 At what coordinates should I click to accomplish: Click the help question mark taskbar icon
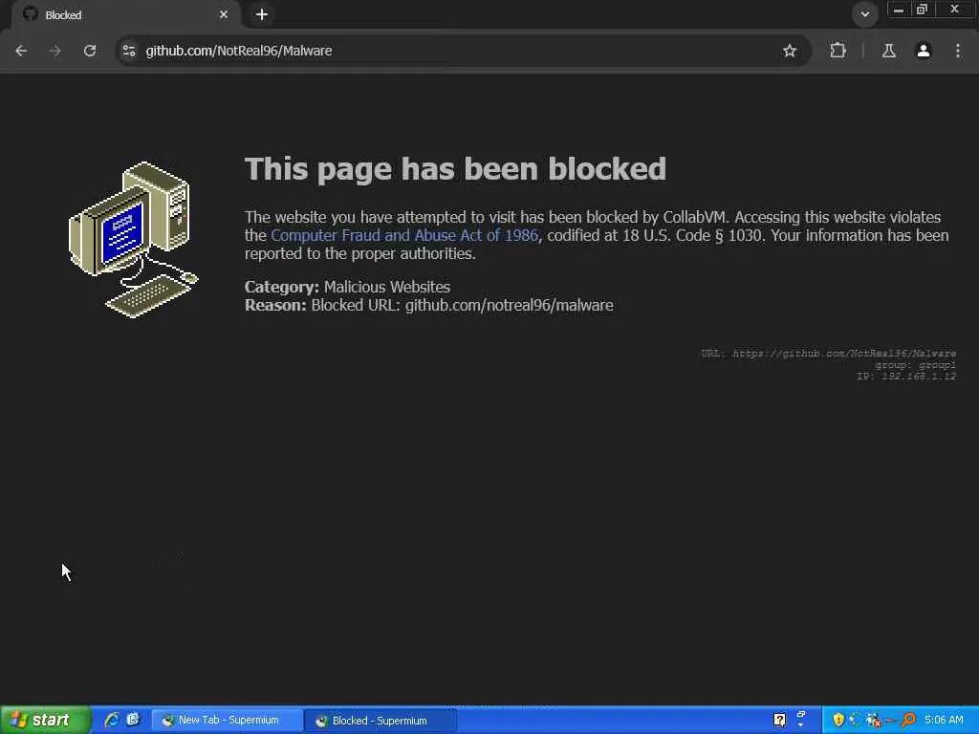point(779,721)
